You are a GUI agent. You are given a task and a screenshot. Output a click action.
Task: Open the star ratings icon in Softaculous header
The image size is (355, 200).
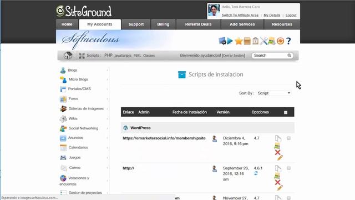point(239,41)
